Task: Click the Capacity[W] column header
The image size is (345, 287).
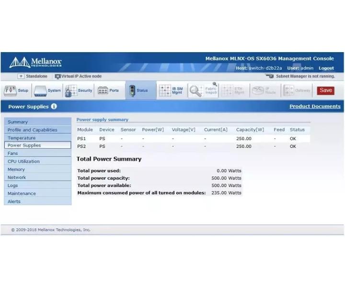Action: [250, 130]
